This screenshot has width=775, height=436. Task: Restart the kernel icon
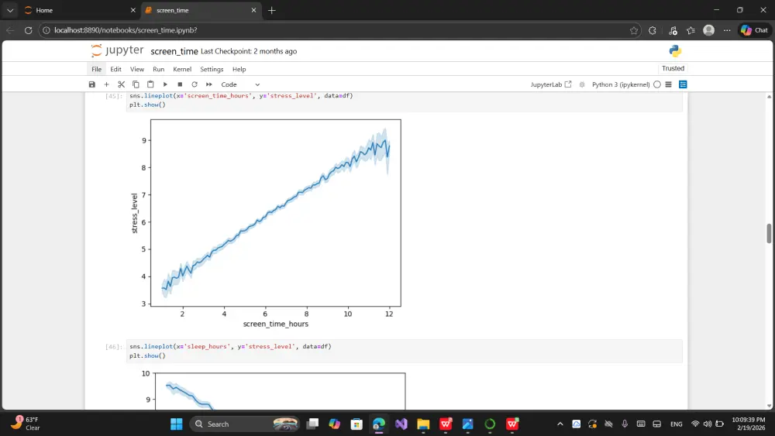coord(195,84)
